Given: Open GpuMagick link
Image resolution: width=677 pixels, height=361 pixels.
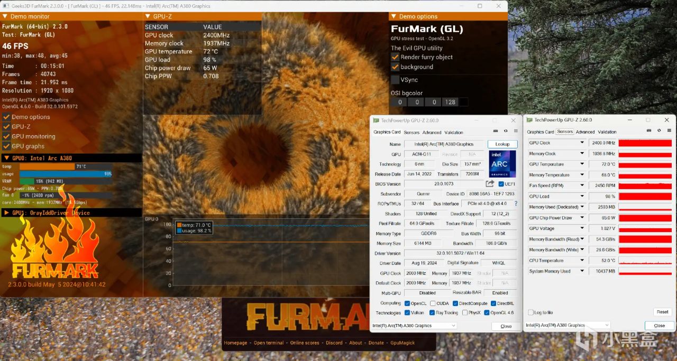Looking at the screenshot, I should coord(402,343).
